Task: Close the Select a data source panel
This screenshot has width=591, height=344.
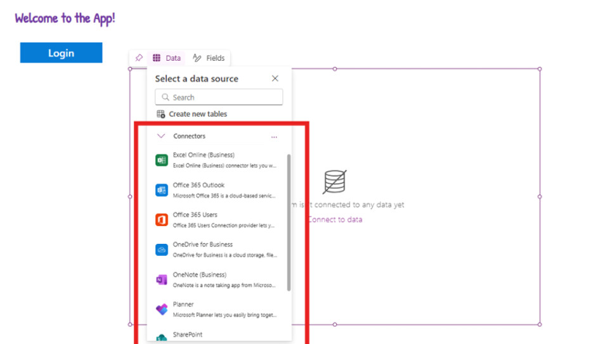Action: tap(275, 79)
